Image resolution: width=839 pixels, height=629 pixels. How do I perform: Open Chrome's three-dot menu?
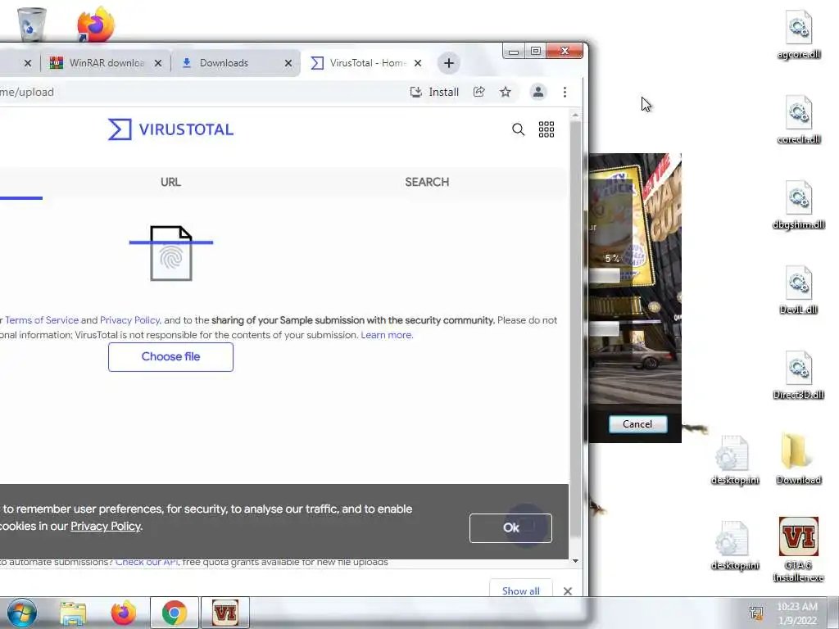pyautogui.click(x=565, y=92)
